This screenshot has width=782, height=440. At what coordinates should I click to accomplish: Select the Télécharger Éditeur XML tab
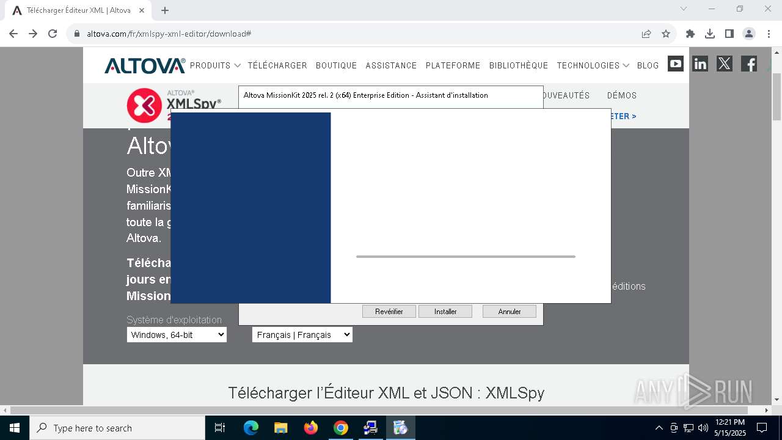tap(78, 10)
